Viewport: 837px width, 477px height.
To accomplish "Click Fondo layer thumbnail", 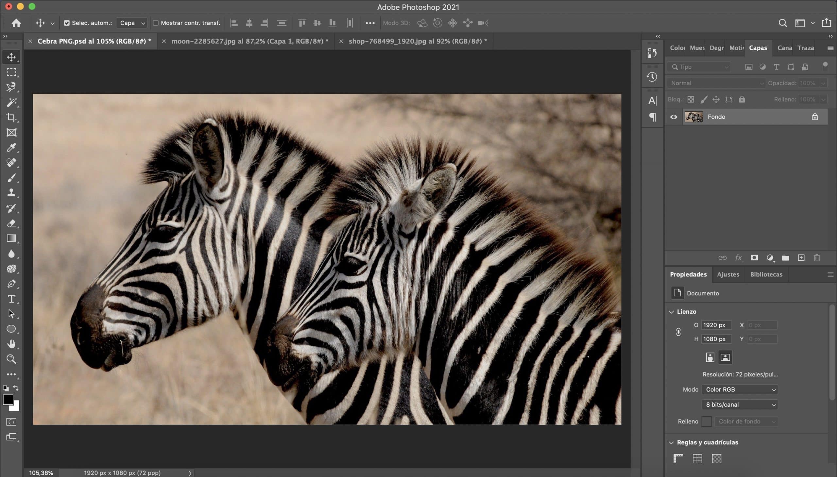I will point(694,117).
